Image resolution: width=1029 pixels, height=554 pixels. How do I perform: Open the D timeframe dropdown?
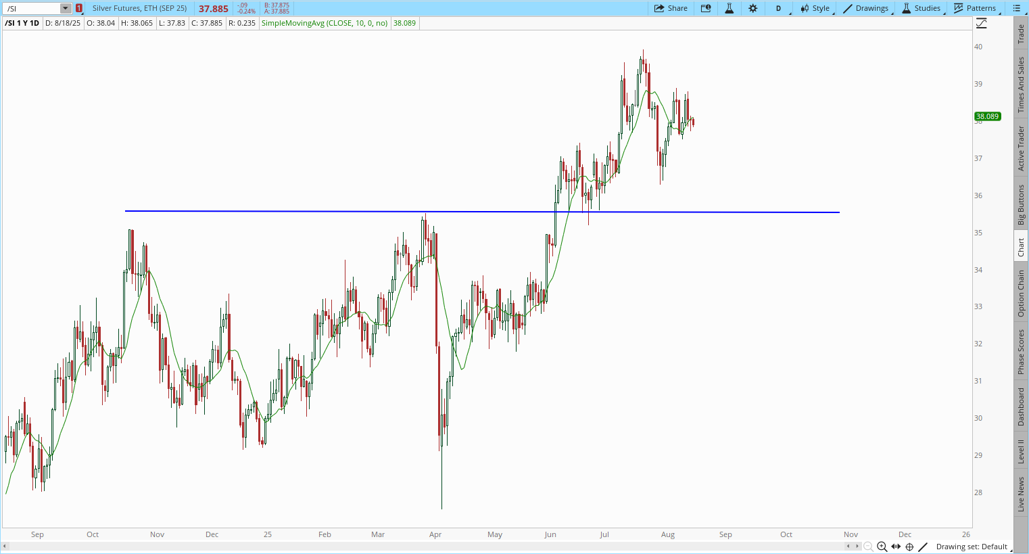(780, 8)
